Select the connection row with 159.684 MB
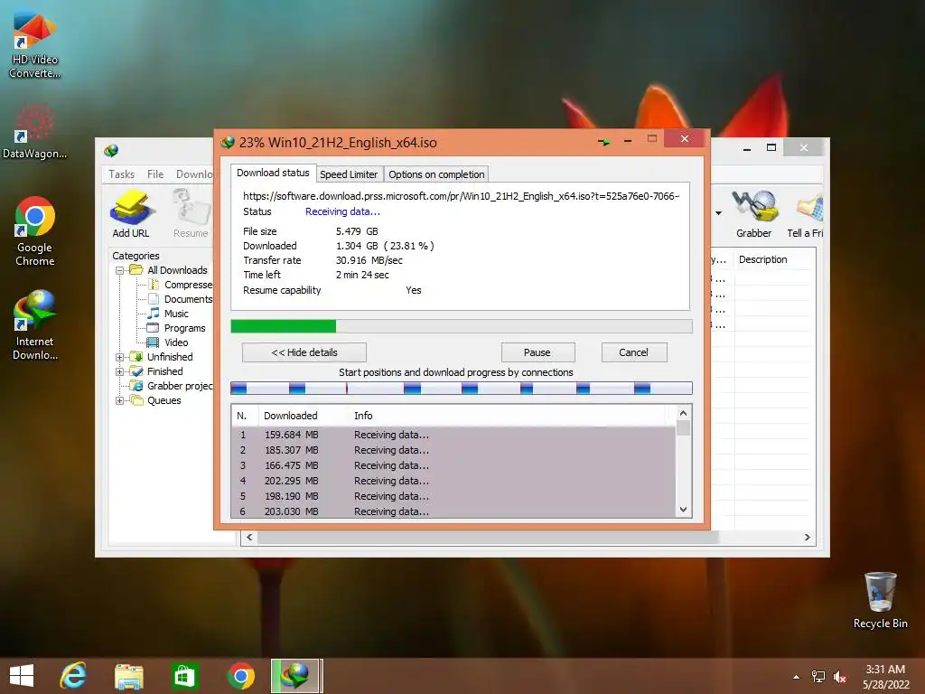The image size is (925, 694). tap(453, 435)
